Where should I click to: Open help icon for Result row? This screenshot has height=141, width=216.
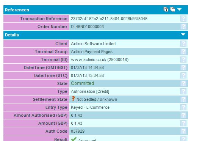(183, 139)
